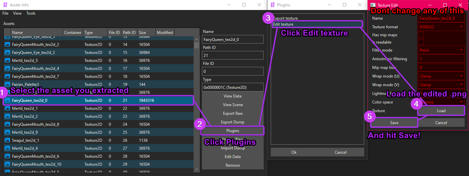Open the View menu
469x176 pixels.
pyautogui.click(x=17, y=13)
